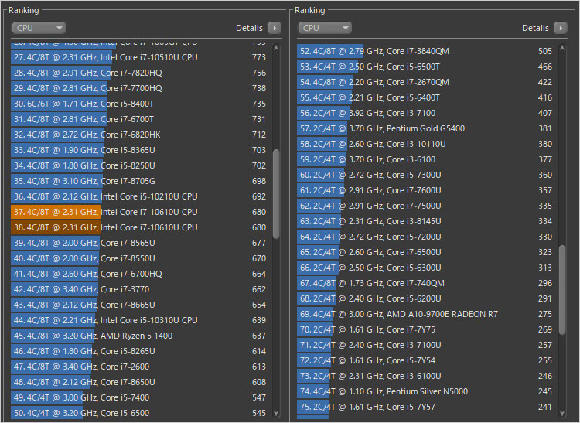Select row 35 Core i7-8705G

(x=141, y=181)
